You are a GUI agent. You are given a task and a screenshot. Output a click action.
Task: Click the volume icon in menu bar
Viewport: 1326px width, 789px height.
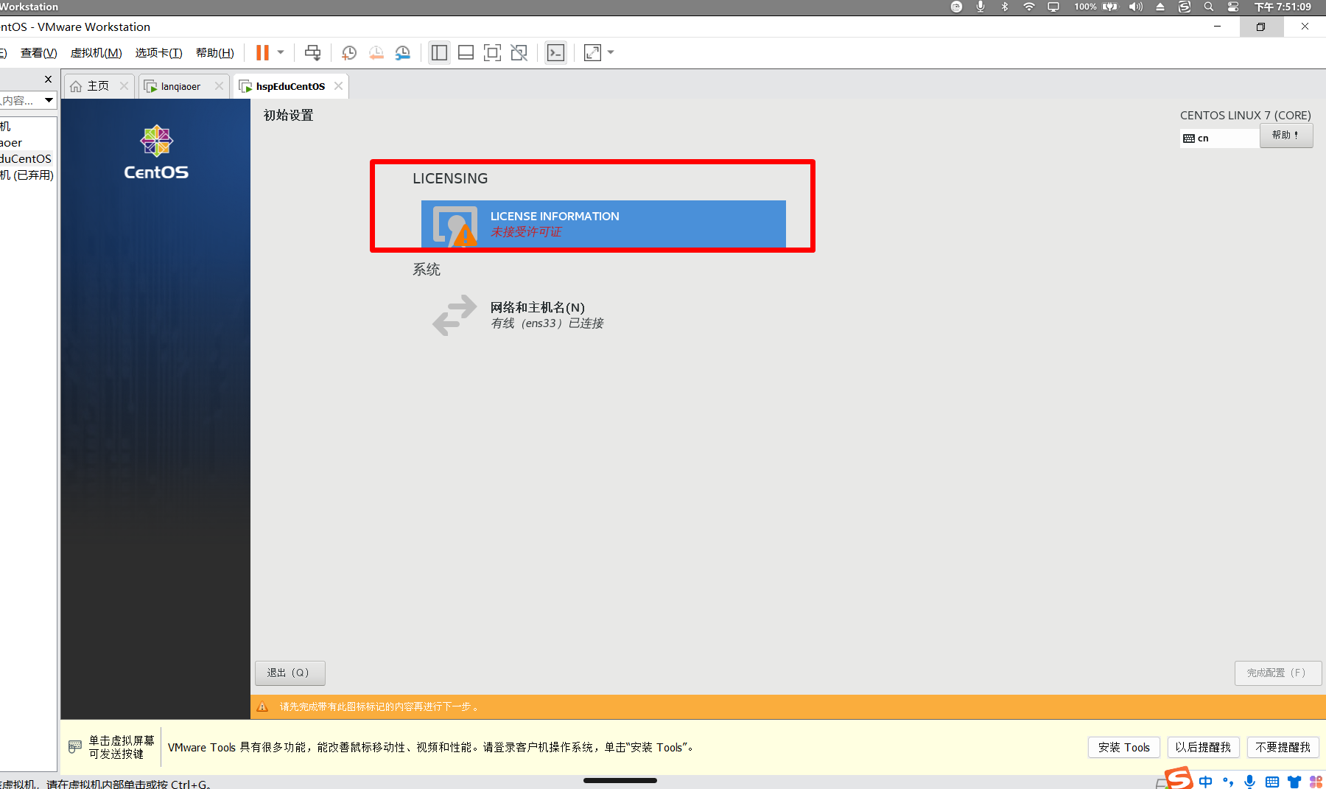[x=1136, y=7]
